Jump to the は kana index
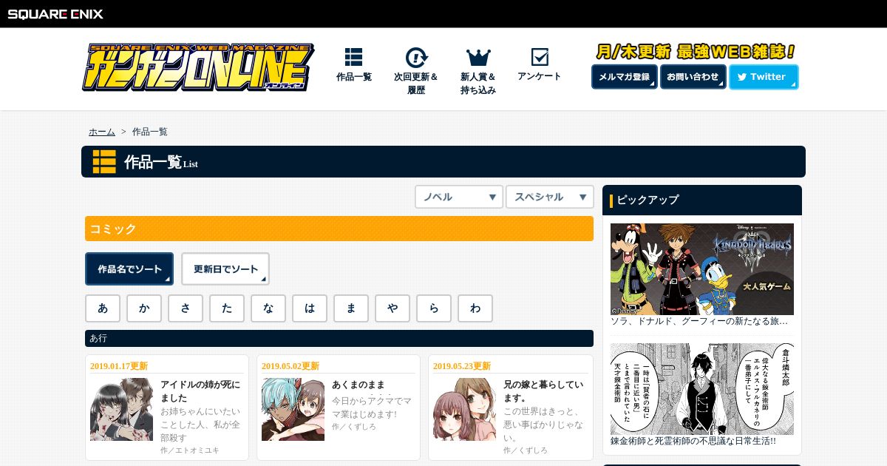Image resolution: width=887 pixels, height=466 pixels. [310, 308]
